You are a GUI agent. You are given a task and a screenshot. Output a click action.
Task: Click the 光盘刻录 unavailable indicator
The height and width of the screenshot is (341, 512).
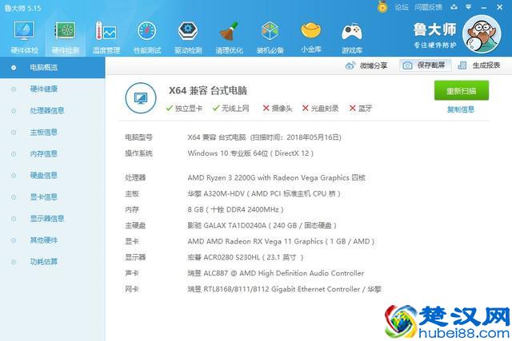[320, 109]
